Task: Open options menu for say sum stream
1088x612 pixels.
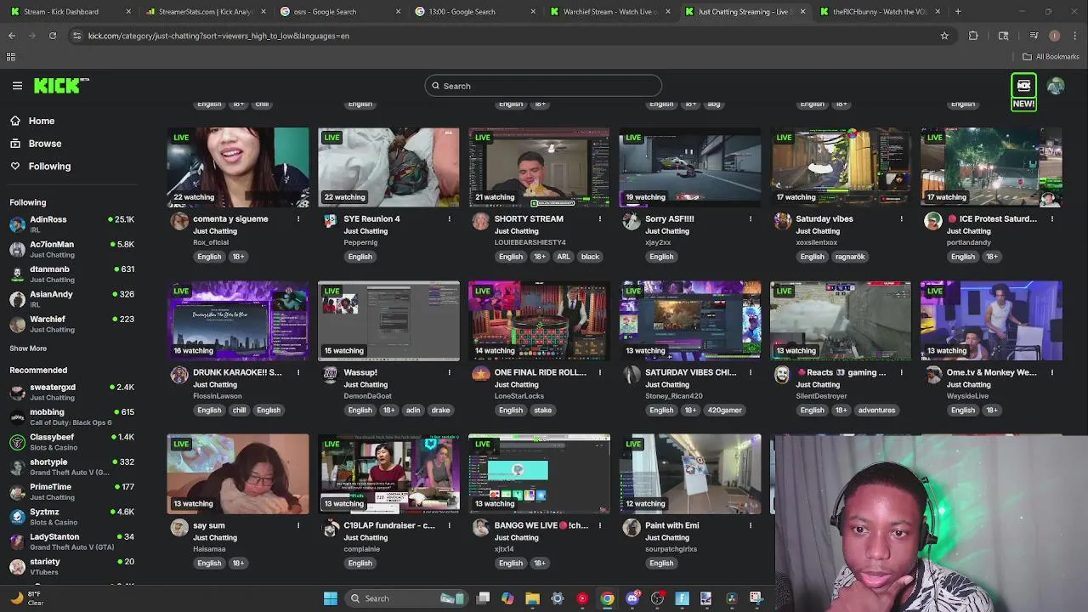Action: [x=298, y=525]
